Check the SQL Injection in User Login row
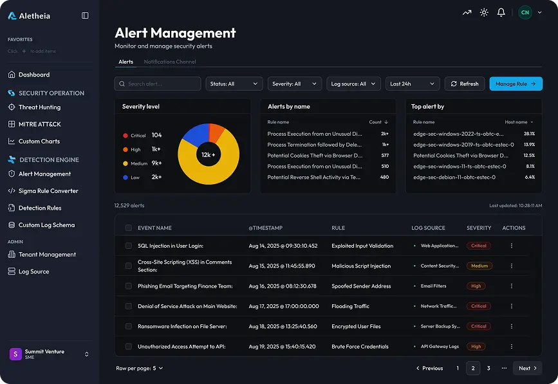This screenshot has height=384, width=558. point(129,246)
